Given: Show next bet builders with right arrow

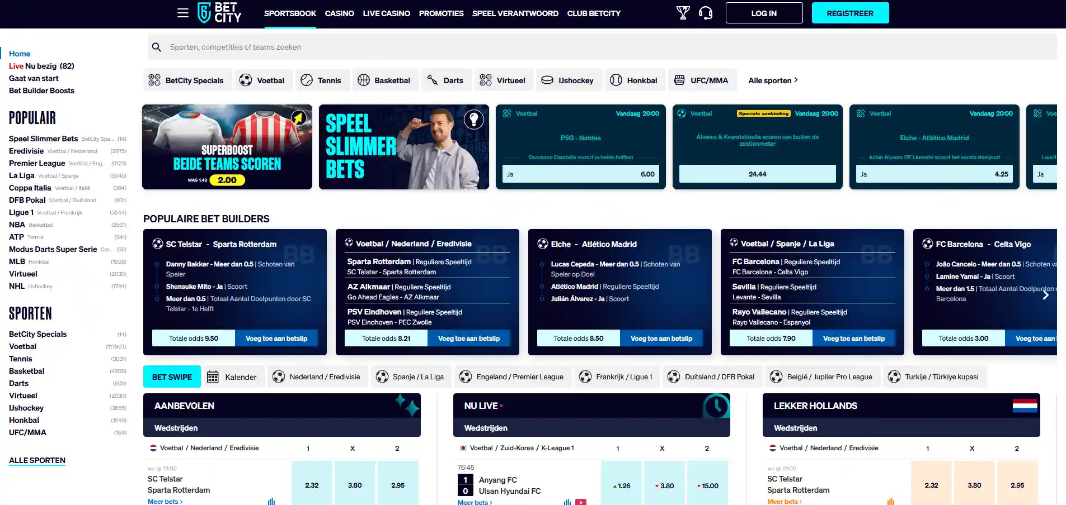Looking at the screenshot, I should (x=1045, y=294).
